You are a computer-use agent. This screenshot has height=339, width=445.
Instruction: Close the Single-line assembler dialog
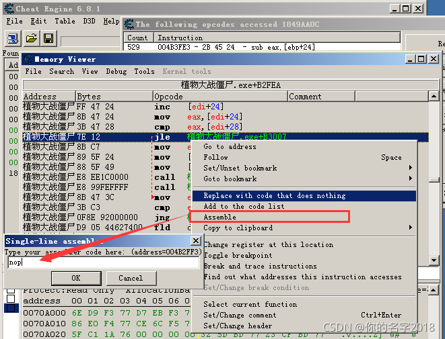pyautogui.click(x=195, y=241)
